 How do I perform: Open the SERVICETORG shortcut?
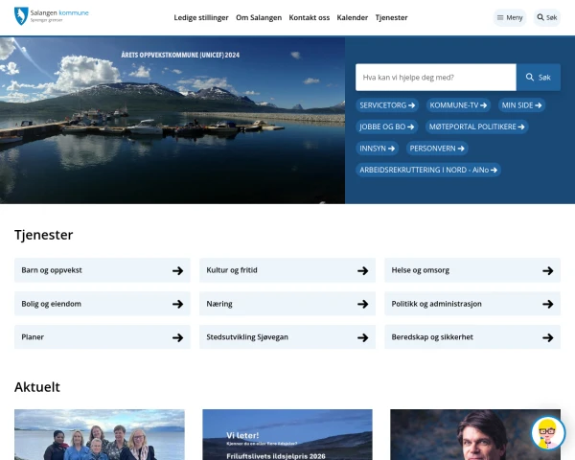click(387, 105)
